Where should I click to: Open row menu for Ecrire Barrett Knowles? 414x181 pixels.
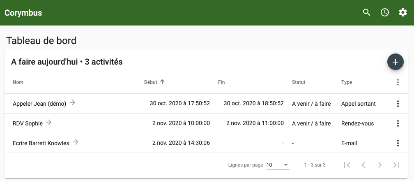398,143
